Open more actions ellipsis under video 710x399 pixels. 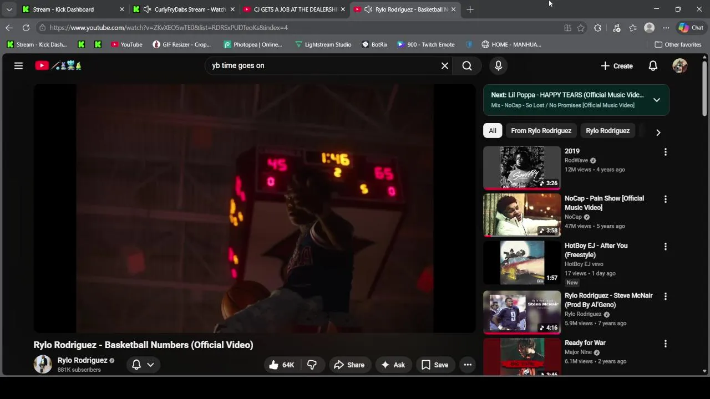coord(468,365)
